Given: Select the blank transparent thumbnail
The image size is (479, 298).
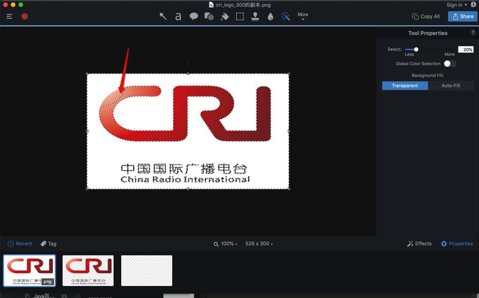Looking at the screenshot, I should click(146, 271).
